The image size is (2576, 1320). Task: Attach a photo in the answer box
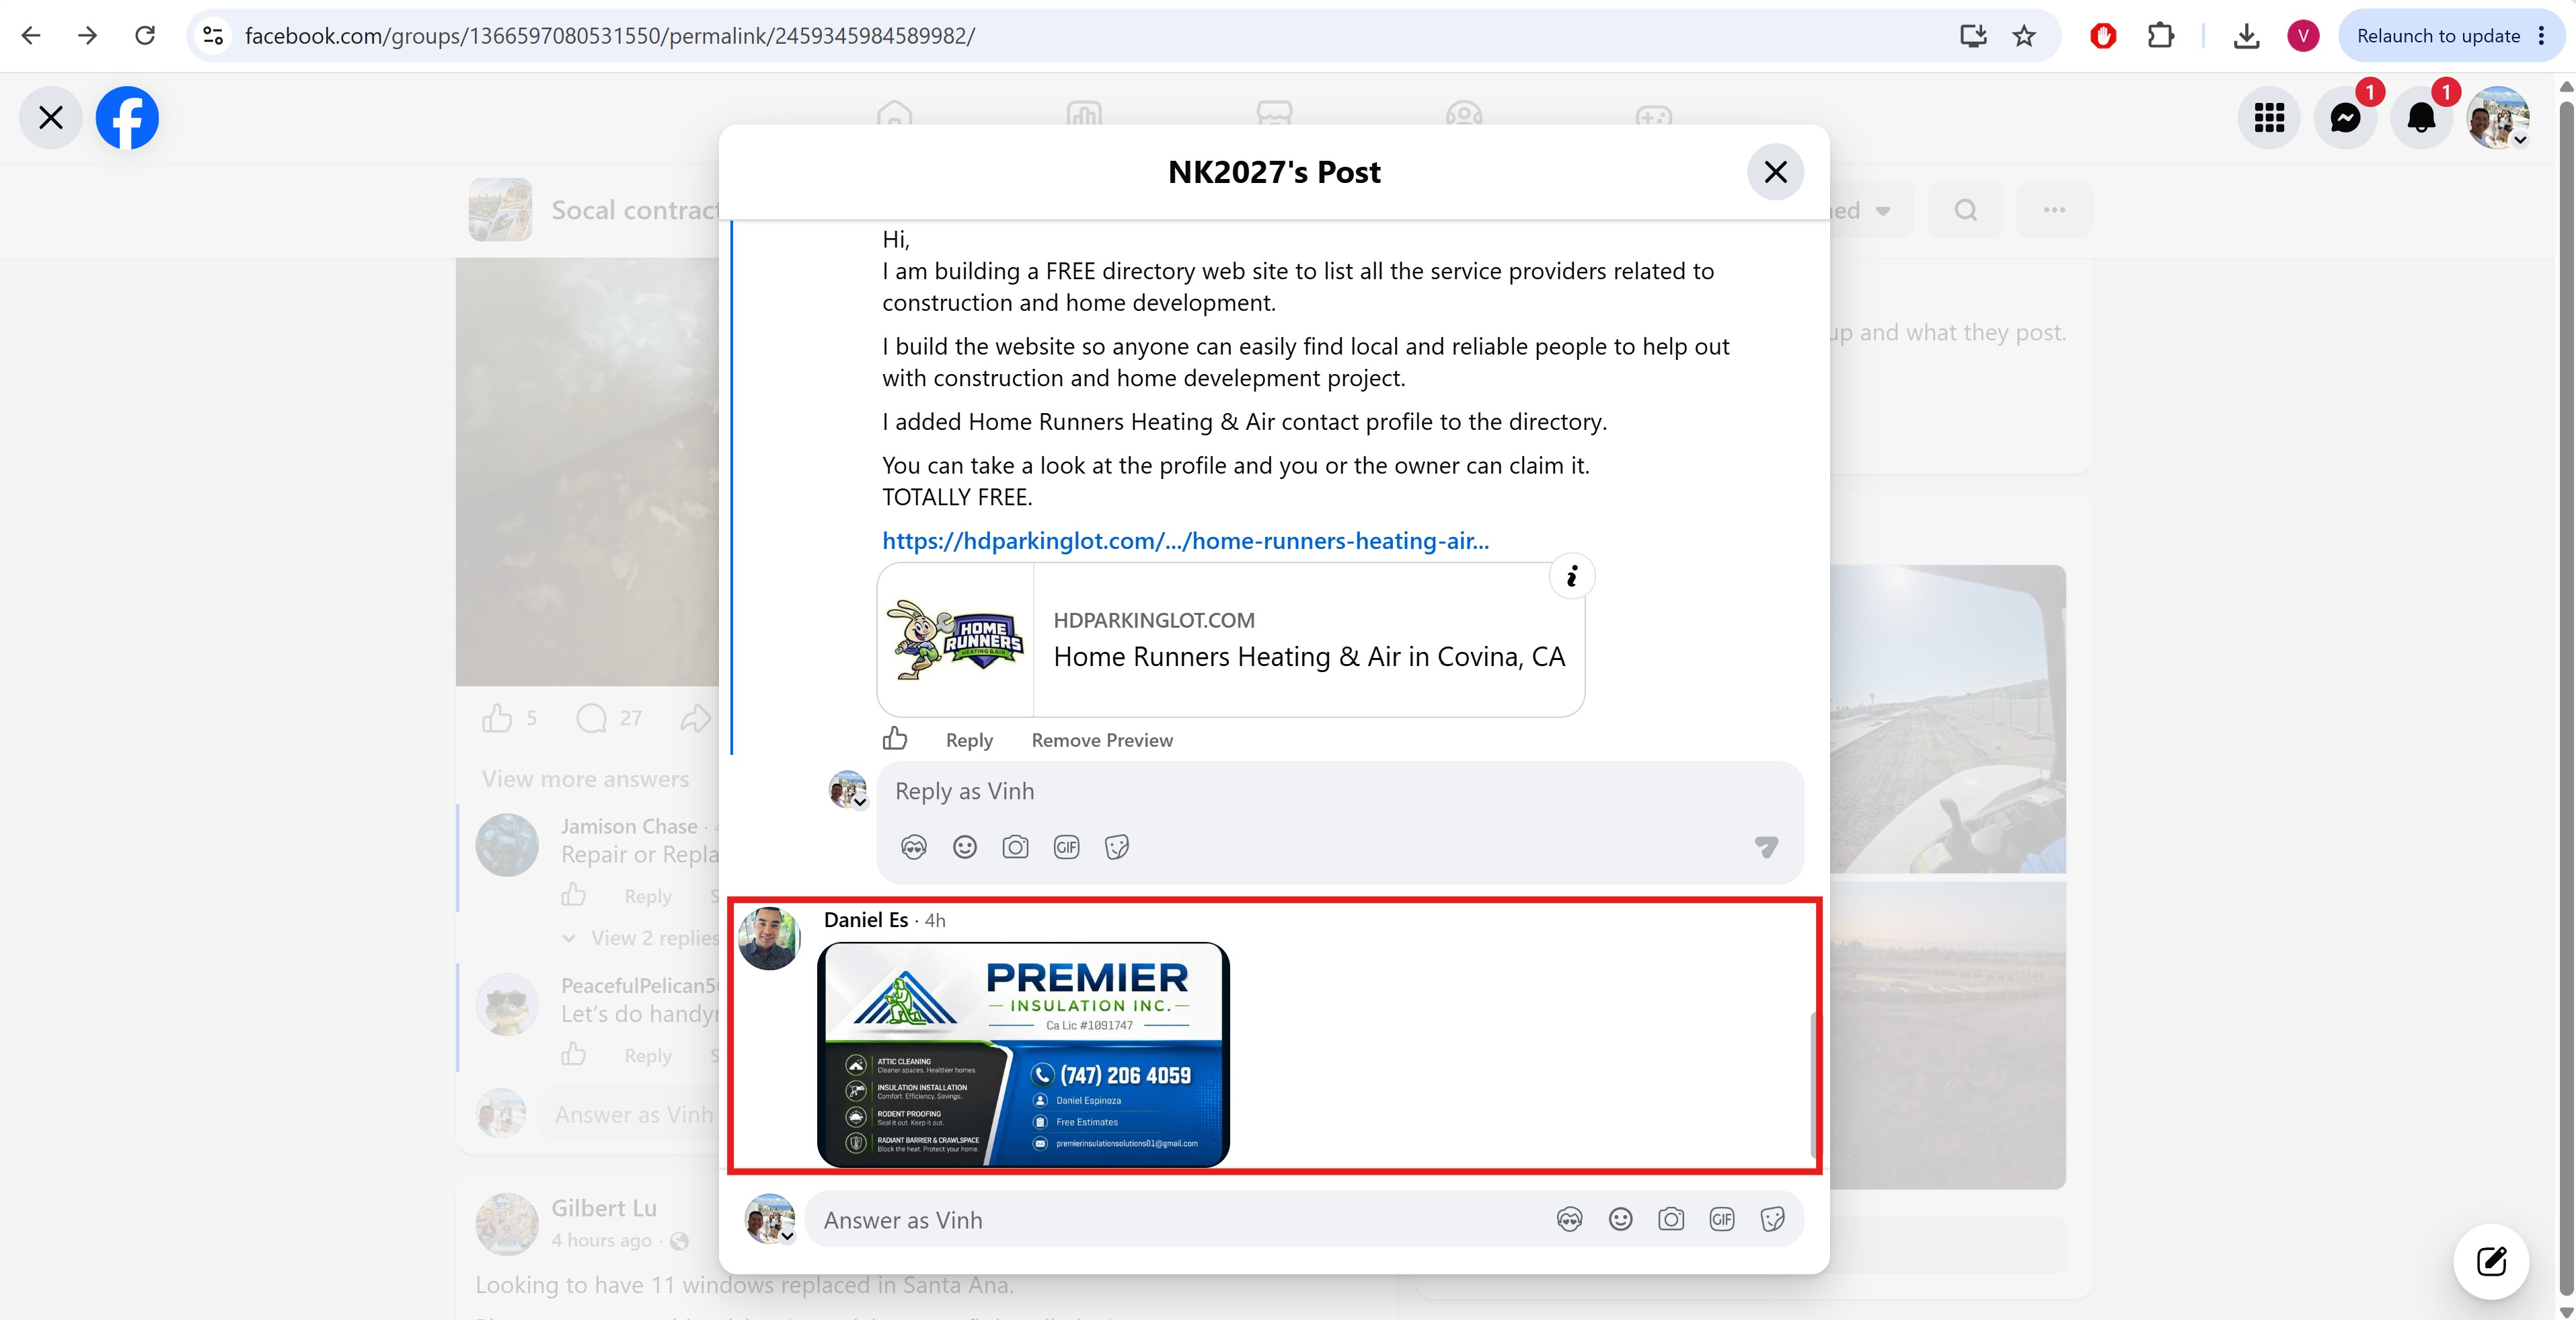(1671, 1220)
